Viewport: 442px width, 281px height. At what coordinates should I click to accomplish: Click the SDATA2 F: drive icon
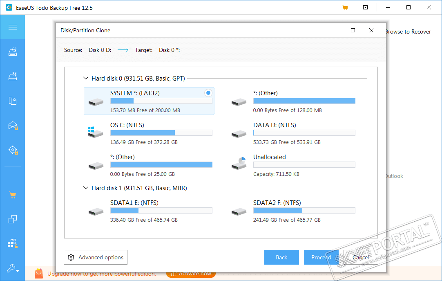pos(239,211)
